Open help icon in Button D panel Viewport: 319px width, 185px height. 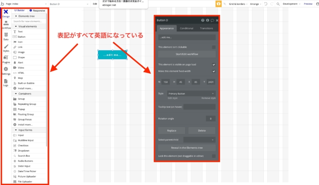point(203,20)
